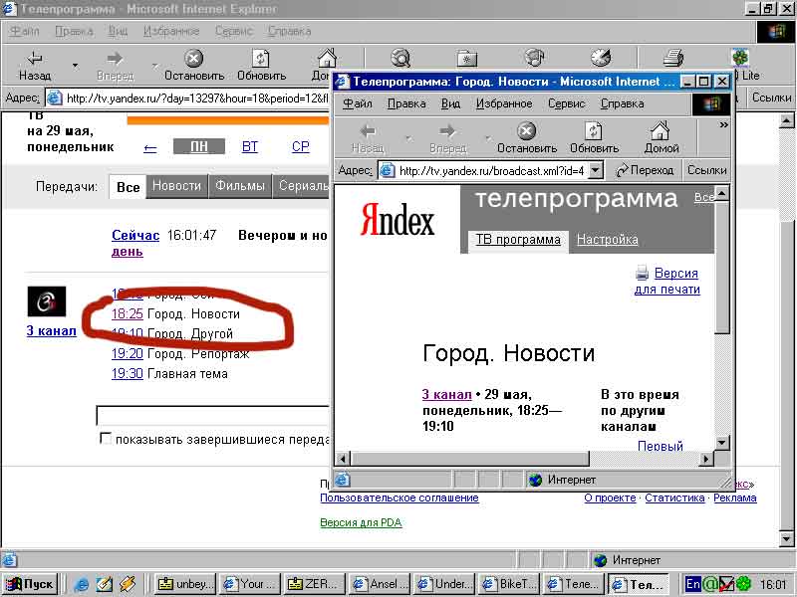Image resolution: width=797 pixels, height=597 pixels.
Task: Open the favorites folder toolbar icon in background window
Action: tap(466, 59)
